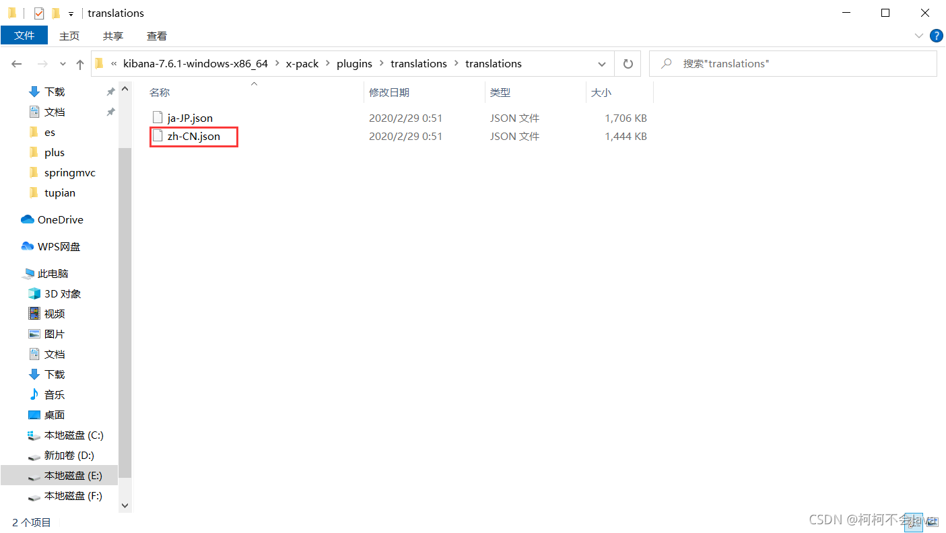Click x-pack breadcrumb in address bar
Screen dimensions: 946x533
[302, 64]
